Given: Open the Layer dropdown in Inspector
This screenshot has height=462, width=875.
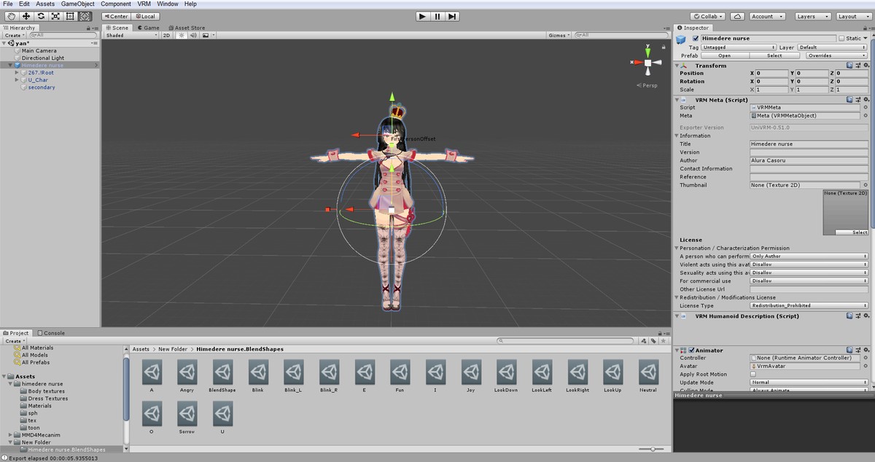Looking at the screenshot, I should (833, 47).
